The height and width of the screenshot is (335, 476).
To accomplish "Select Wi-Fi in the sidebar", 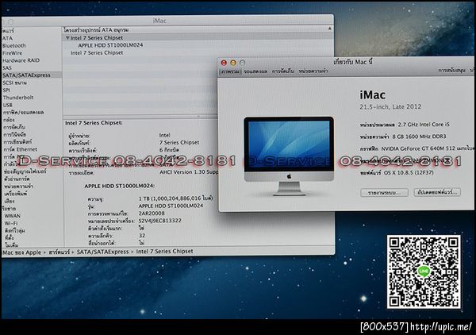I will click(x=11, y=223).
